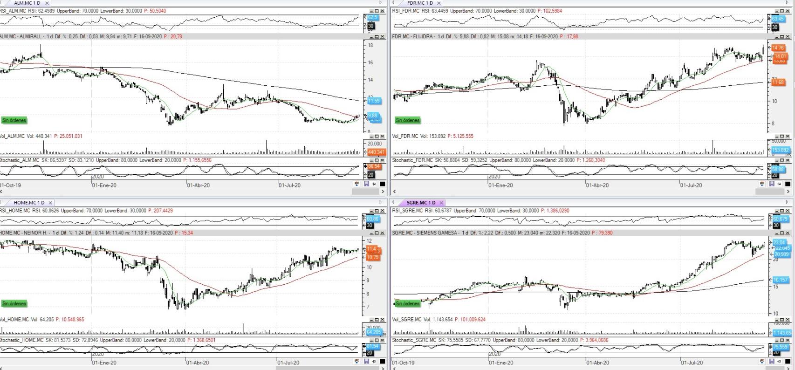Open the black color swatch on HOME.MC chart
Screen dimensions: 795x370
(383, 361)
